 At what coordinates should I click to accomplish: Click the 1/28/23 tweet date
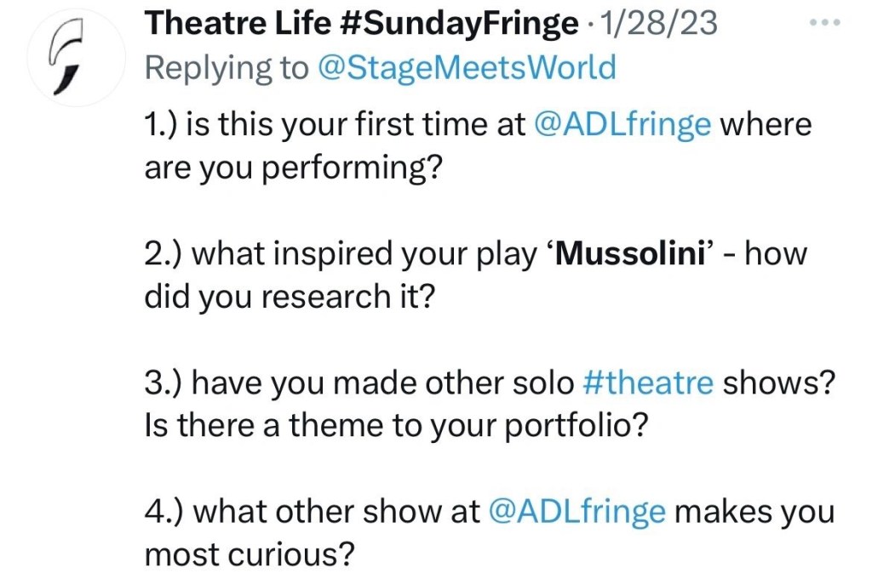[x=658, y=24]
